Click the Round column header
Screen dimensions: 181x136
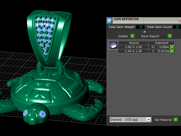(x=133, y=43)
